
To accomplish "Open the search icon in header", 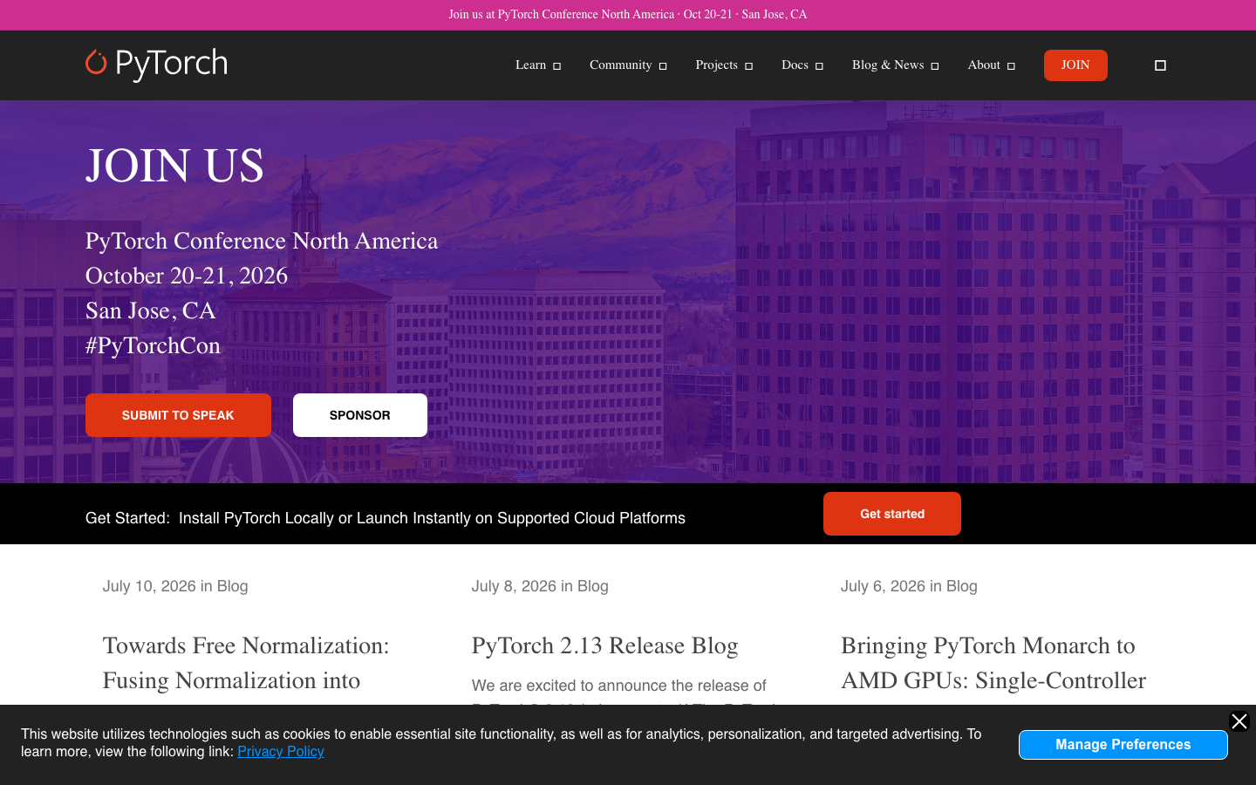I will (x=1160, y=65).
